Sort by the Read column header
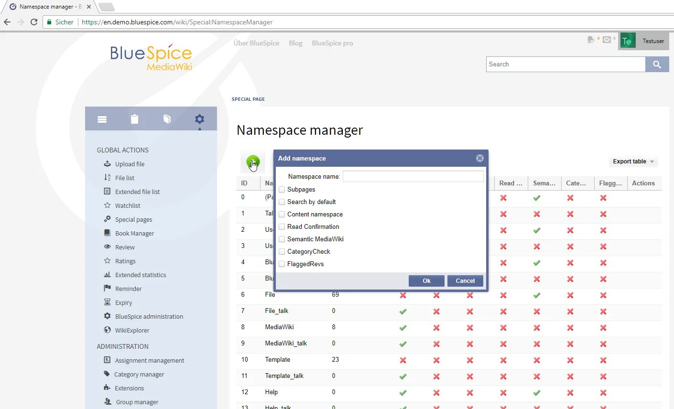674x409 pixels. (x=511, y=183)
